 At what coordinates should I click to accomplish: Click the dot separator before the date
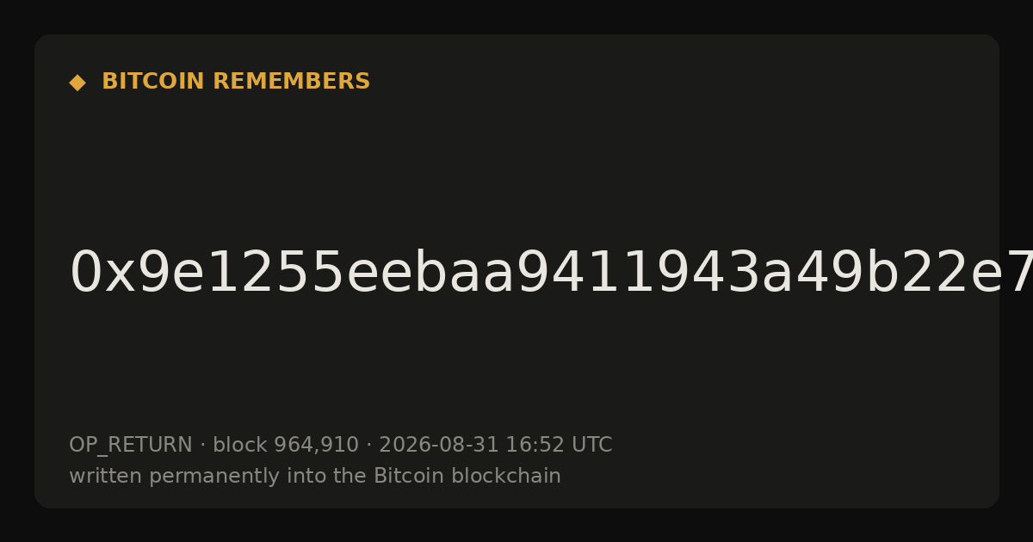[369, 446]
